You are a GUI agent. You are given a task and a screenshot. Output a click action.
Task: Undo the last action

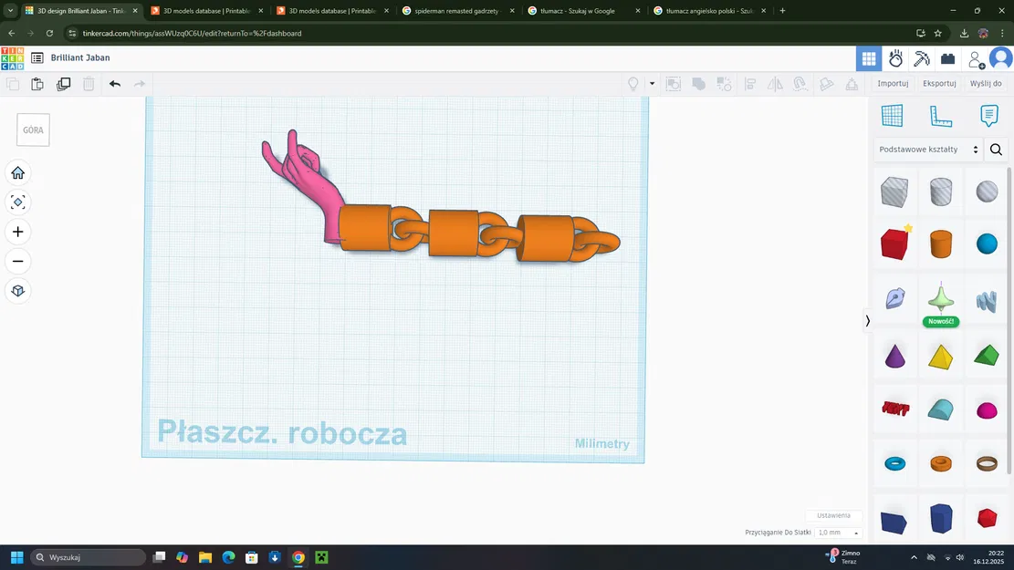tap(114, 84)
